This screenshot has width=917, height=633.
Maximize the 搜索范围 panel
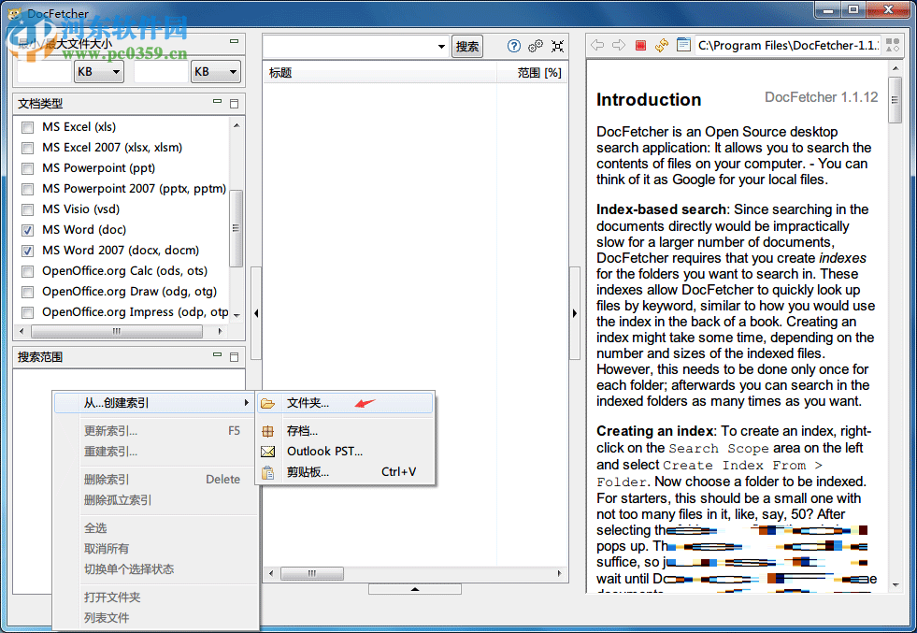(x=234, y=357)
